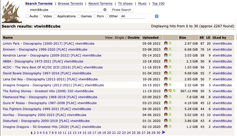
Task: Open Eminem Discography 1996-2020 torrent link
Action: click(x=45, y=49)
